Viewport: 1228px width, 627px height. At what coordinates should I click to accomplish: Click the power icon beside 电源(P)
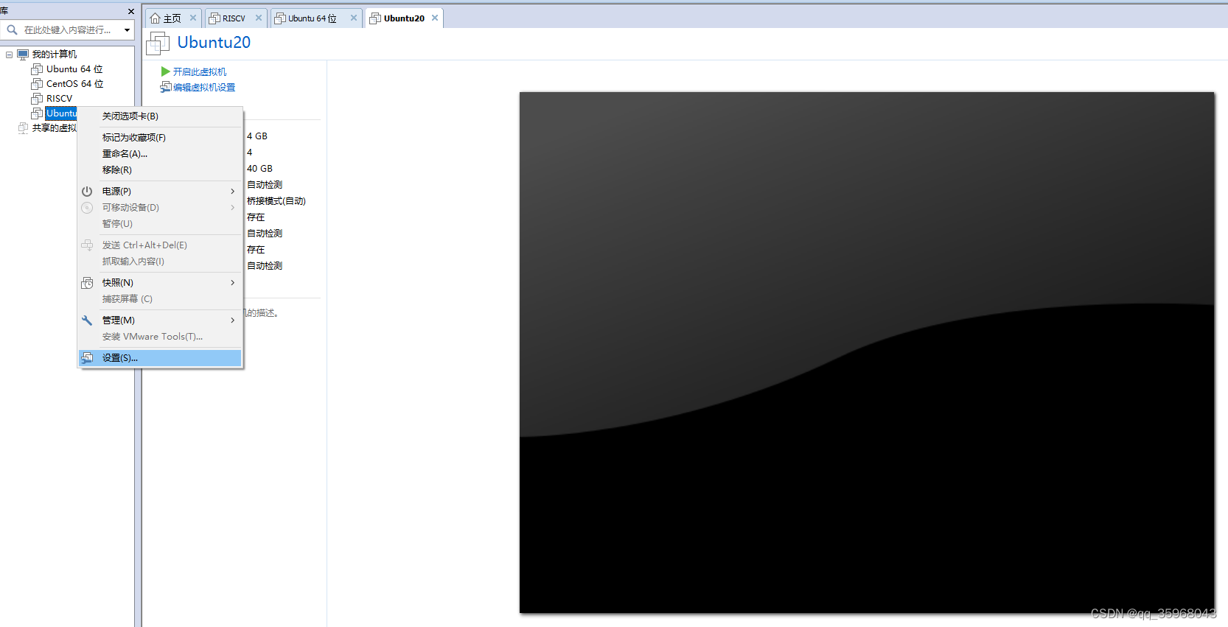tap(87, 192)
